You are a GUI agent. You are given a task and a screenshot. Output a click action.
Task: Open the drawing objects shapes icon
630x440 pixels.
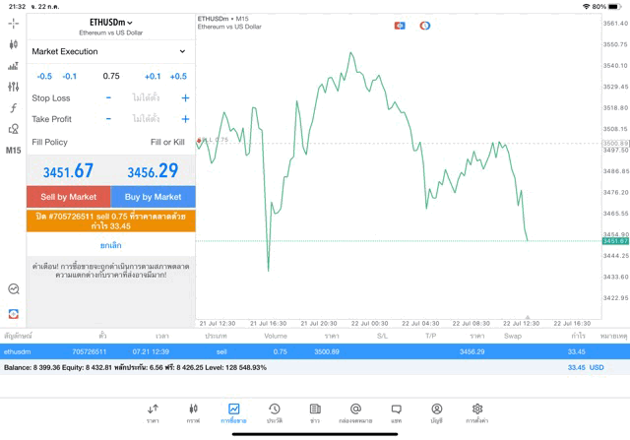(x=13, y=129)
